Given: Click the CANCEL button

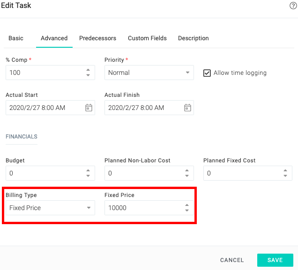Looking at the screenshot, I should [232, 260].
